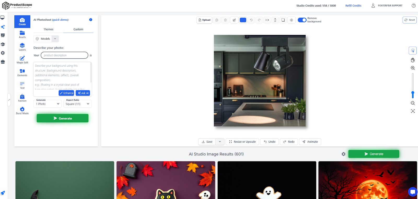This screenshot has width=418, height=199.
Task: Open results settings gear icon
Action: [x=344, y=154]
